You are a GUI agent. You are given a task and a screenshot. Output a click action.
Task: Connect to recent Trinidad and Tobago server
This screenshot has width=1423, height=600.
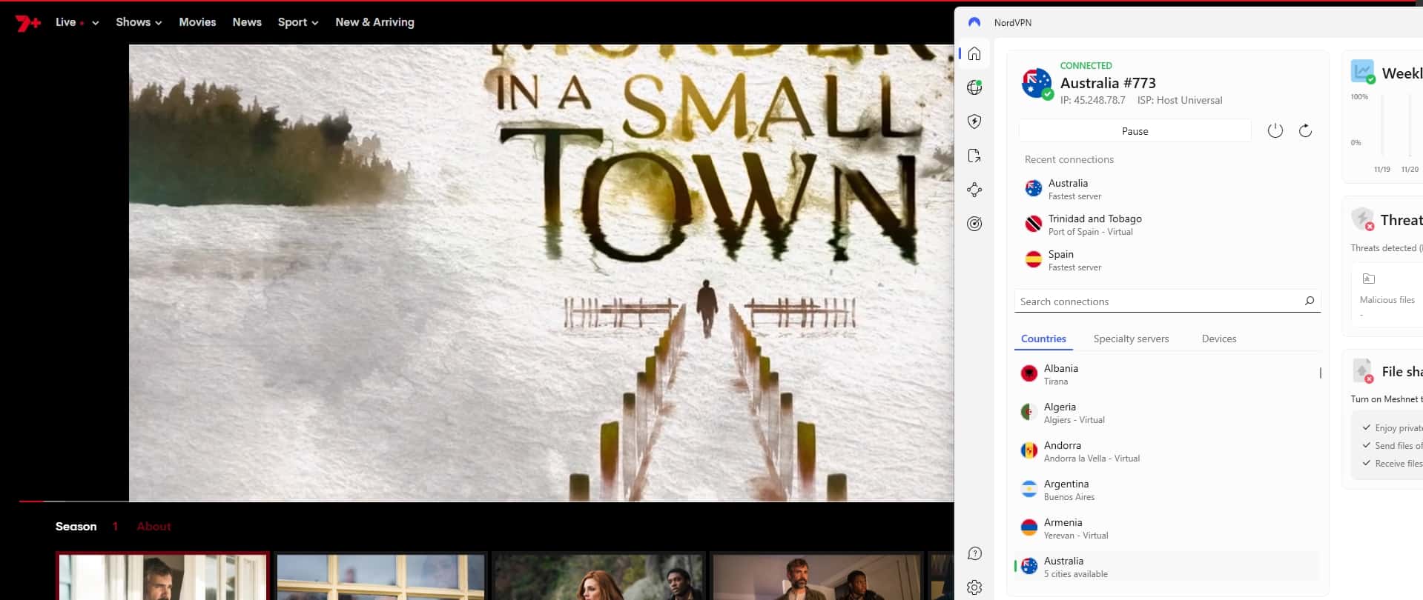[1168, 224]
